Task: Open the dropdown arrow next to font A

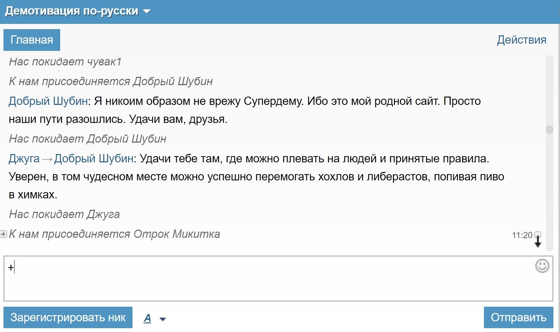Action: 163,319
